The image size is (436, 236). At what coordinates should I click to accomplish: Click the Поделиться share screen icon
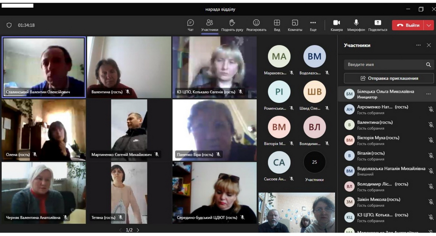(x=377, y=25)
